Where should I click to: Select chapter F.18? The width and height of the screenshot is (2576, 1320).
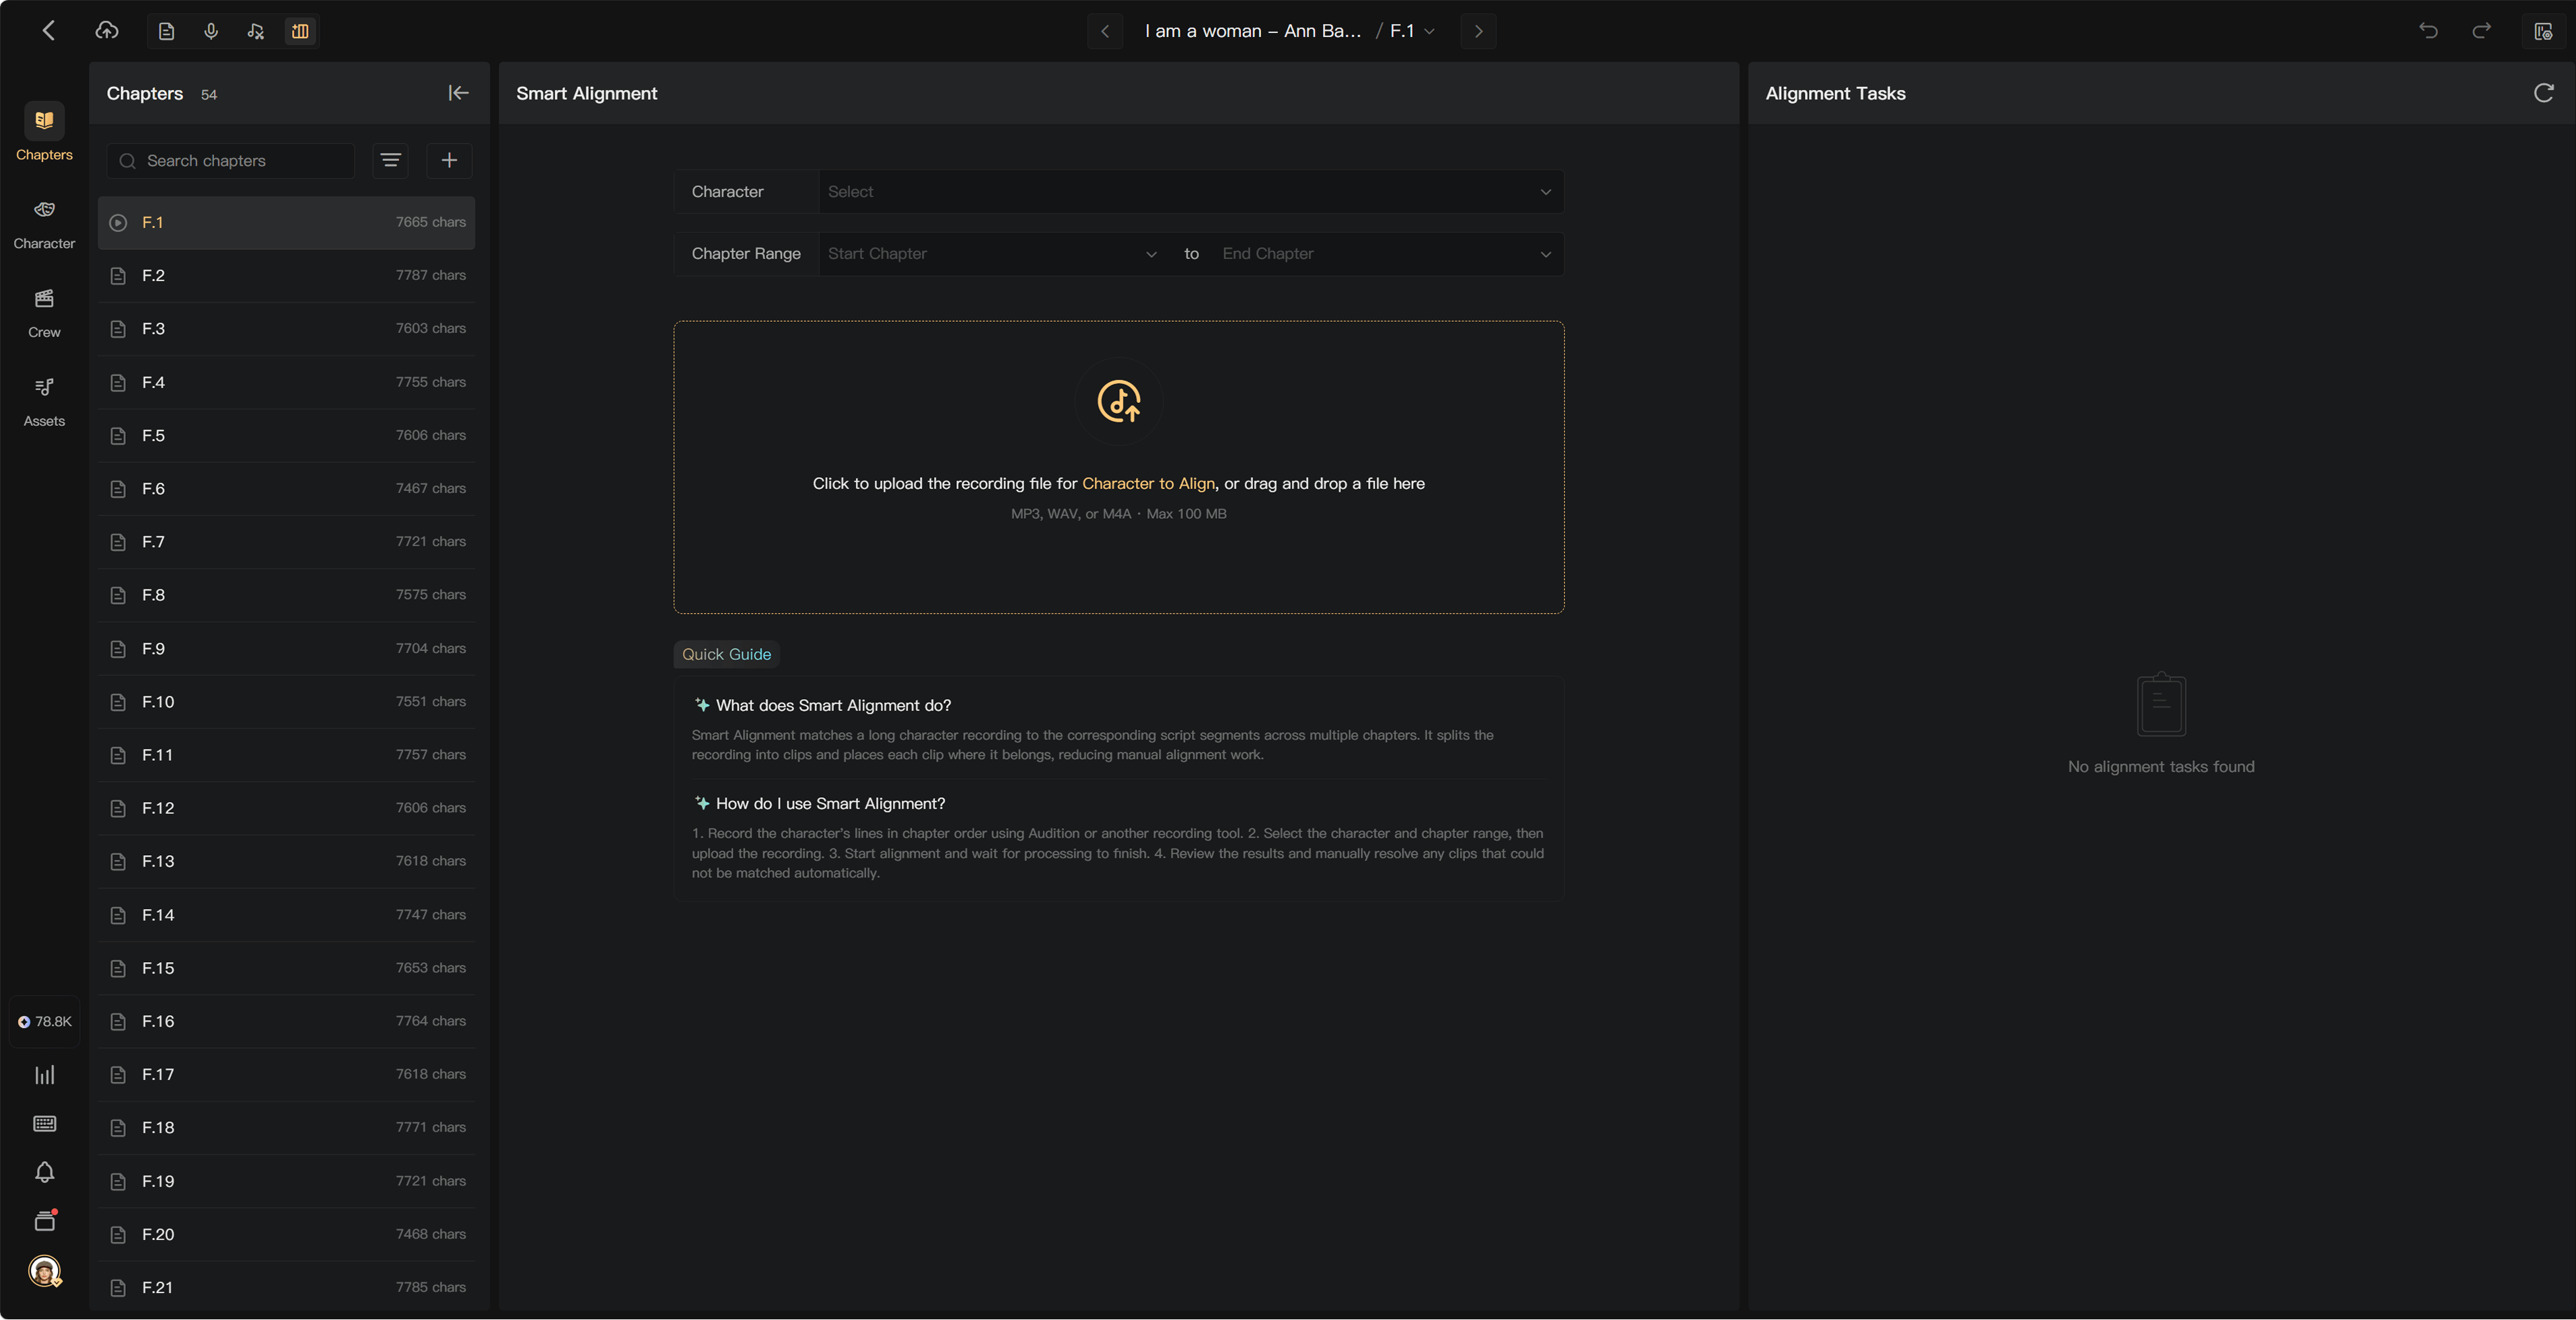pos(286,1128)
